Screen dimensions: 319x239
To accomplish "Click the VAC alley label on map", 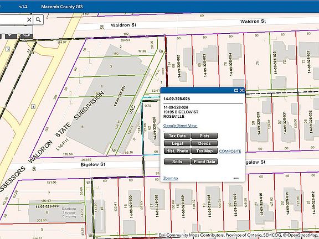I will pyautogui.click(x=132, y=109).
